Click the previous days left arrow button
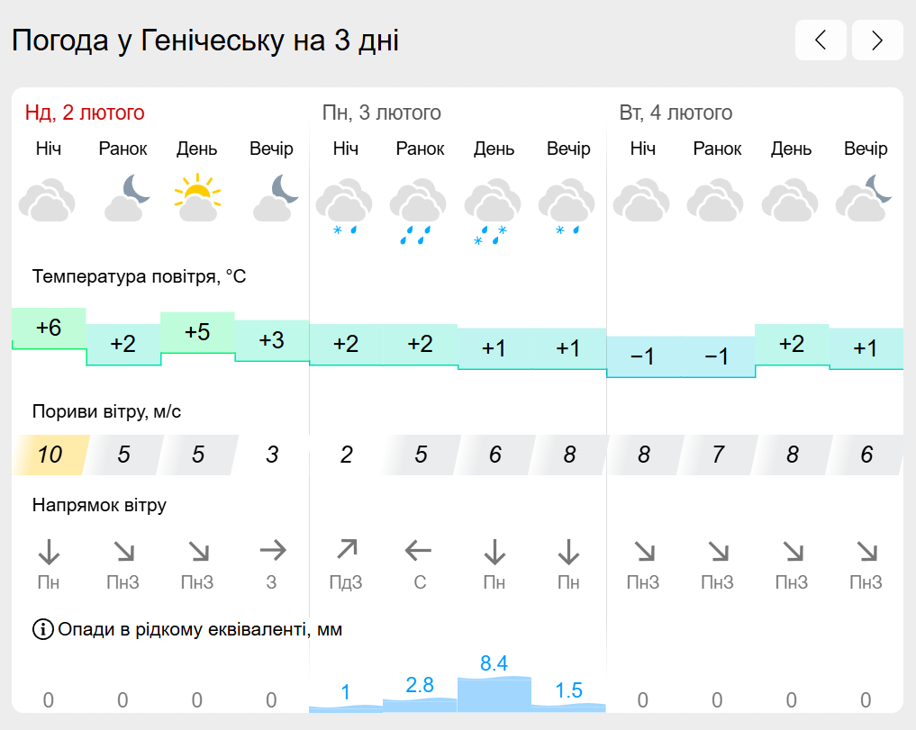 pos(821,41)
